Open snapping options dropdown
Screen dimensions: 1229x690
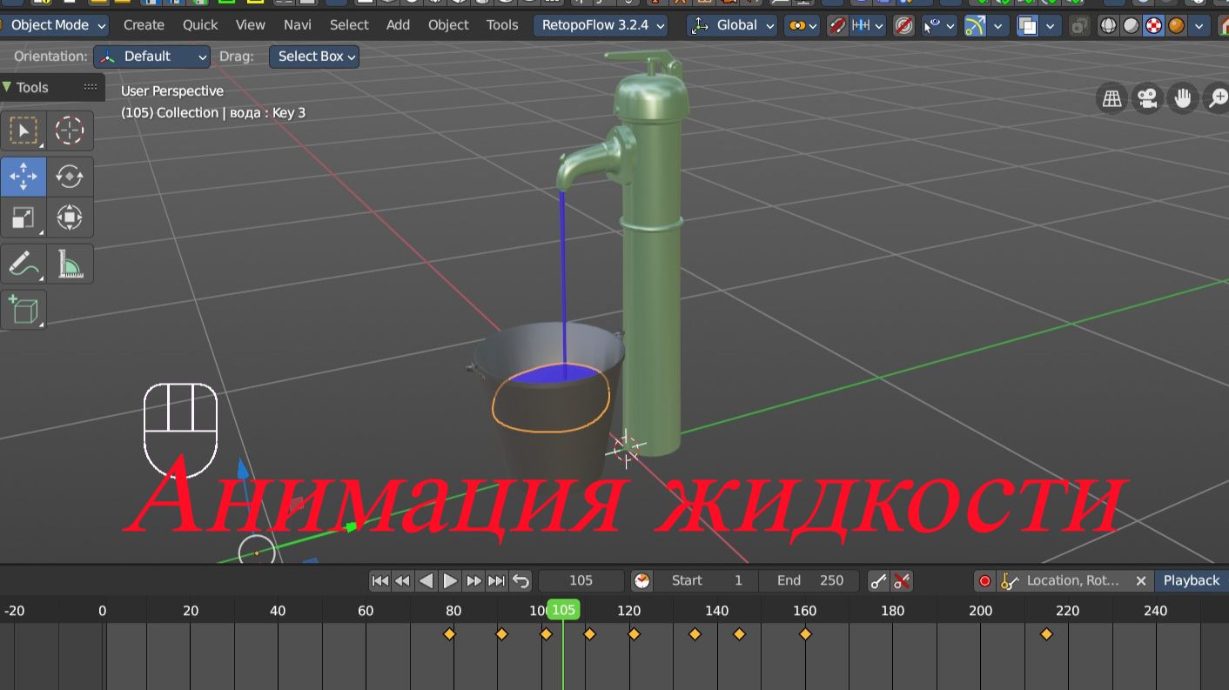click(x=868, y=25)
